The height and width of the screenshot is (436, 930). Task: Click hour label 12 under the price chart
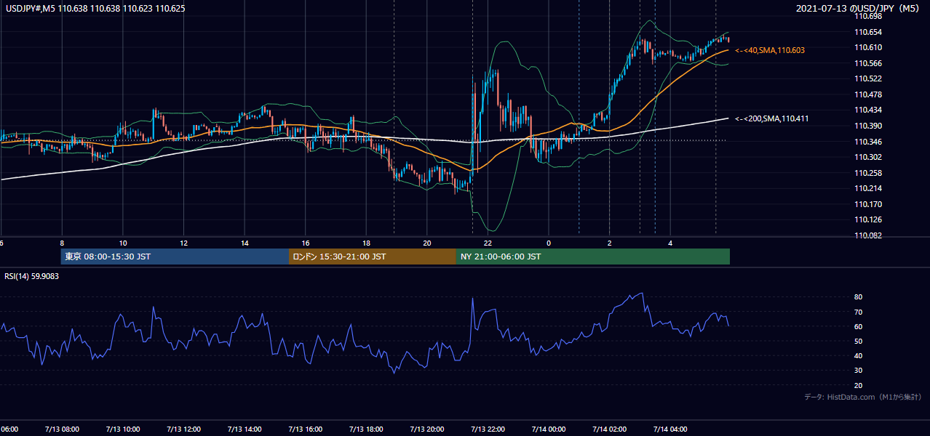click(x=183, y=243)
